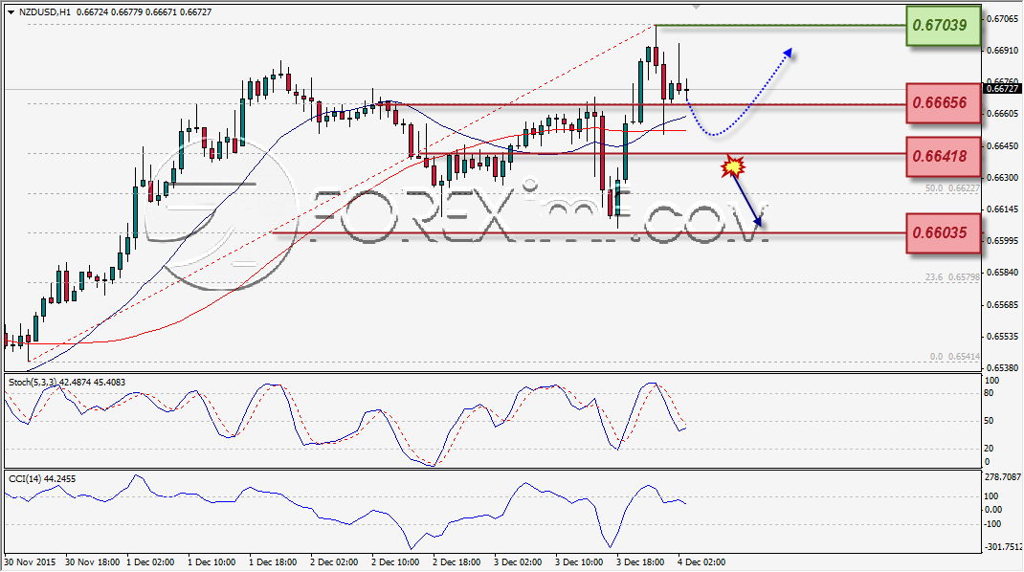The width and height of the screenshot is (1024, 572).
Task: Select the NZDUSD,H1 chart title
Action: 45,12
